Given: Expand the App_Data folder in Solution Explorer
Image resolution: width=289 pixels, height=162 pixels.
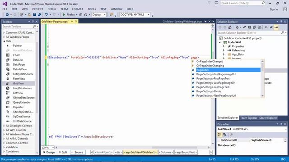Looking at the screenshot, I should pos(224,54).
